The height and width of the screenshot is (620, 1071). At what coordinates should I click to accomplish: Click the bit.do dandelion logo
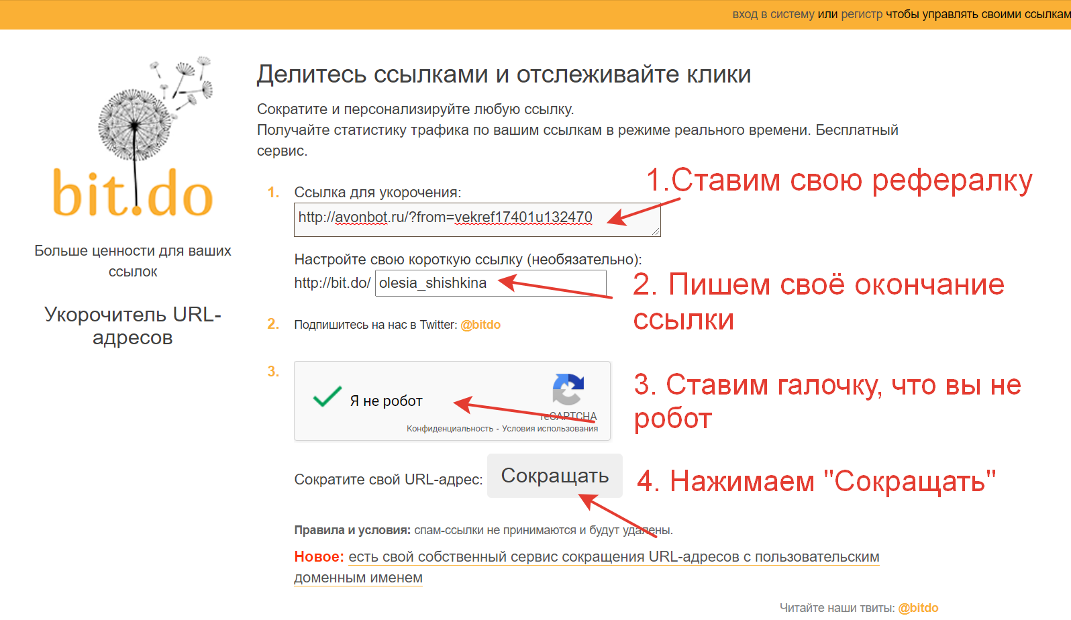click(x=133, y=137)
